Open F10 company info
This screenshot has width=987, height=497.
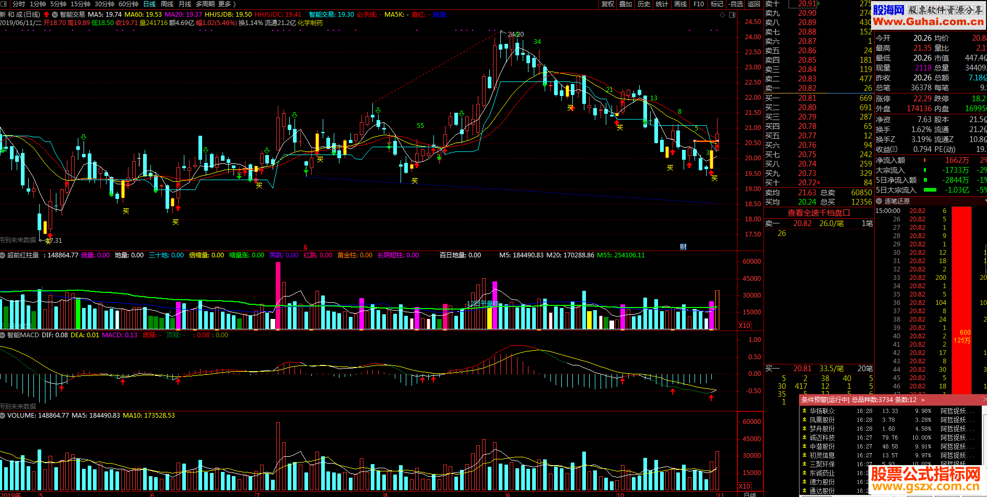coord(699,4)
